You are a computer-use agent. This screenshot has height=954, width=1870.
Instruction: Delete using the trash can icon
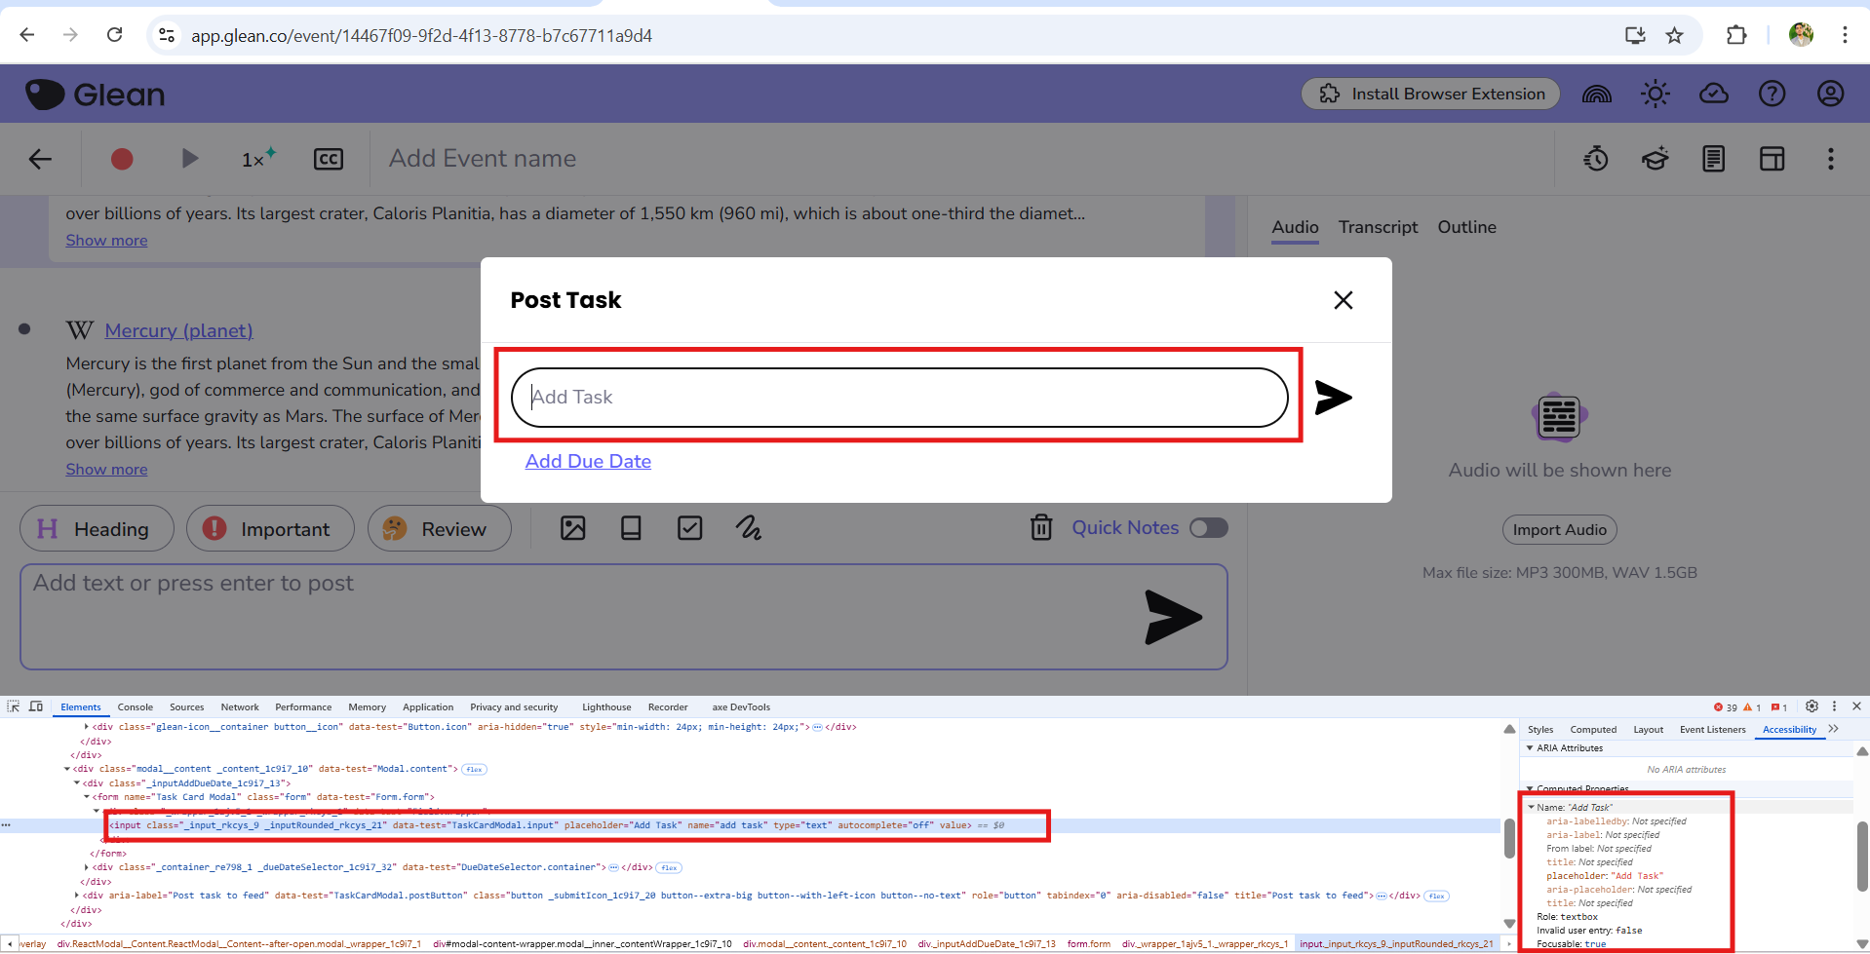[1041, 528]
